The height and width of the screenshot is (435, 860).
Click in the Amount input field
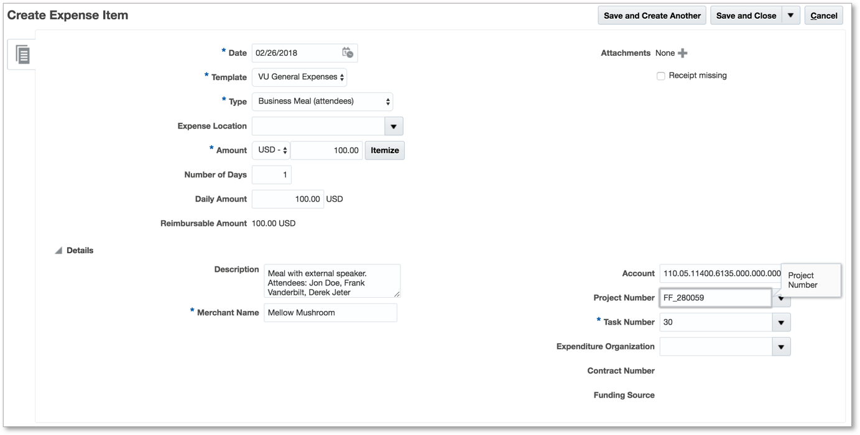pyautogui.click(x=326, y=150)
